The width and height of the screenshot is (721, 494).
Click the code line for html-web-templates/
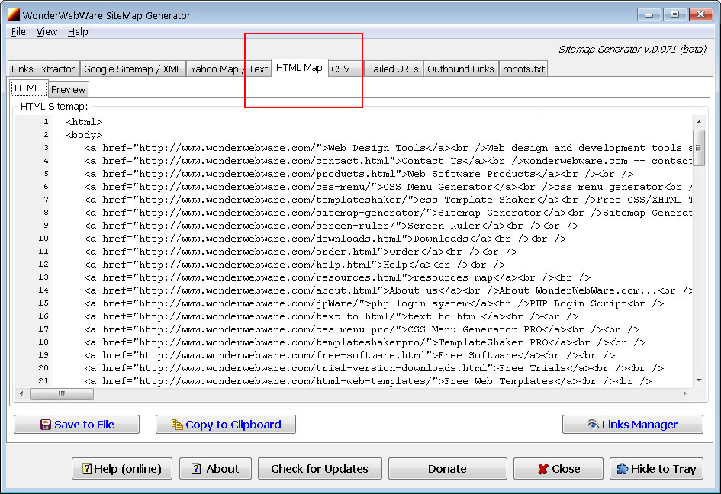[368, 381]
